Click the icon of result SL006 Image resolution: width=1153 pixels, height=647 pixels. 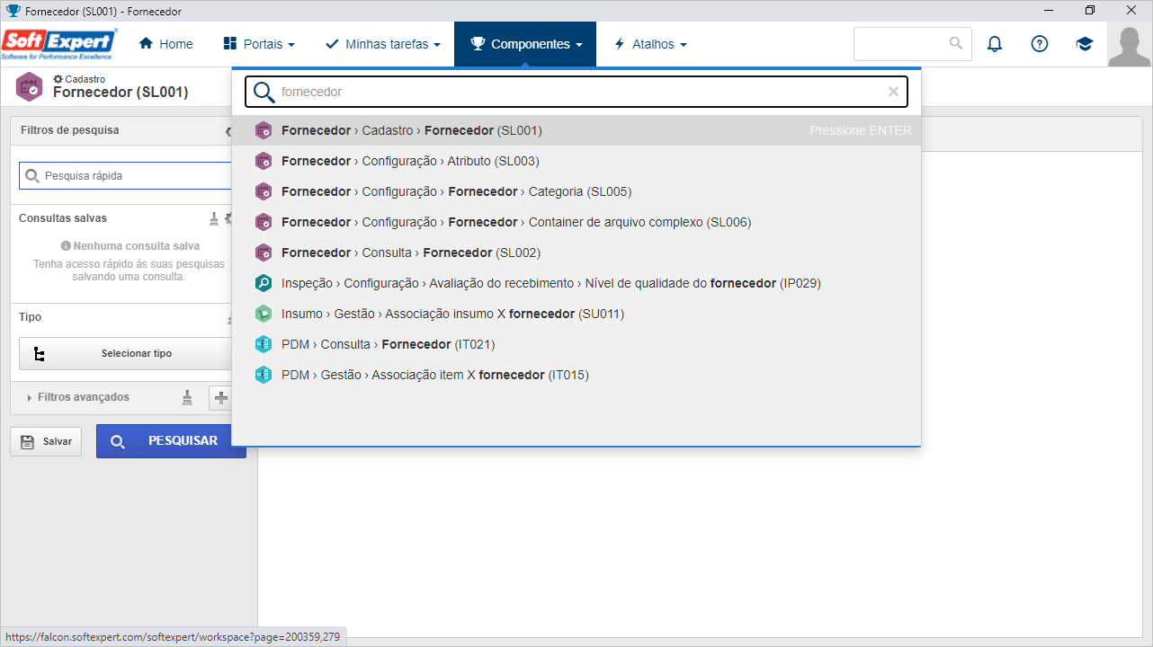coord(264,222)
